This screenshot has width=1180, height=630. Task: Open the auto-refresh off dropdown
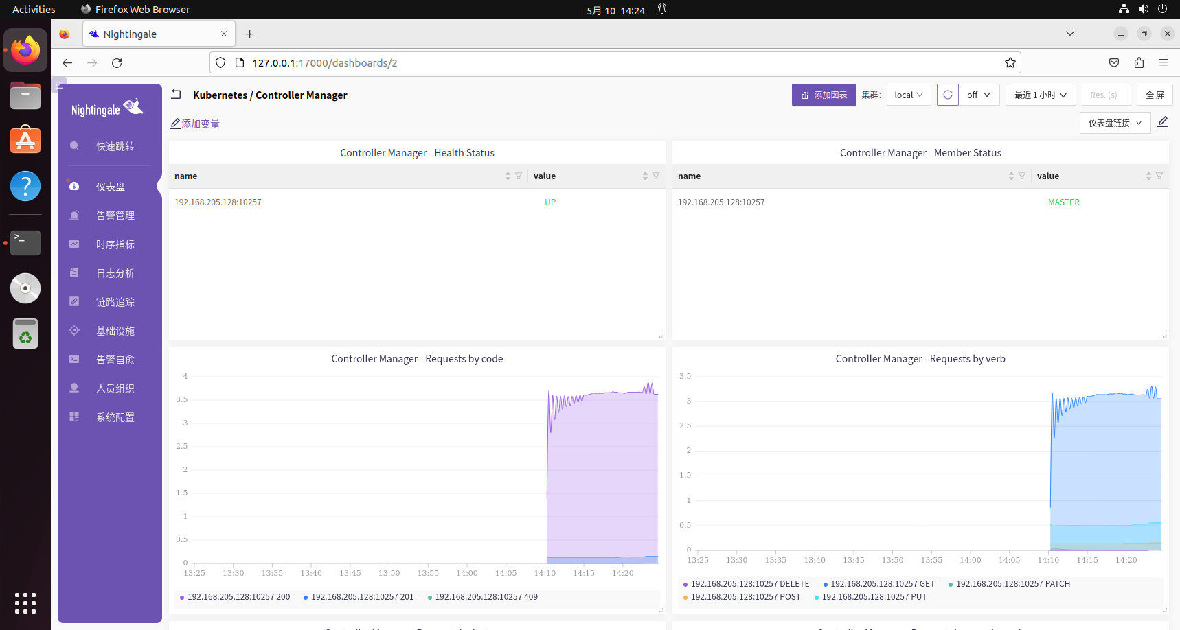click(x=979, y=95)
